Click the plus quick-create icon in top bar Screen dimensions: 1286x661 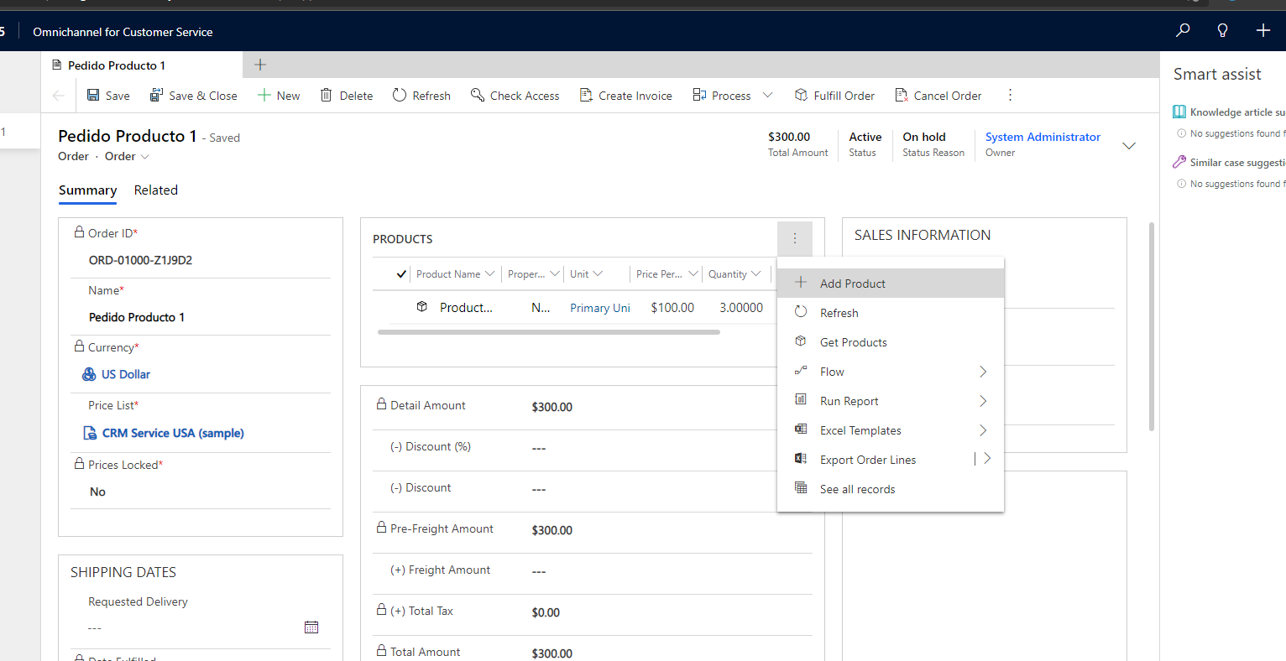click(1263, 31)
